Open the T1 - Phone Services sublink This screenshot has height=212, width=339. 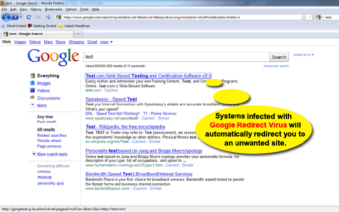click(x=160, y=114)
